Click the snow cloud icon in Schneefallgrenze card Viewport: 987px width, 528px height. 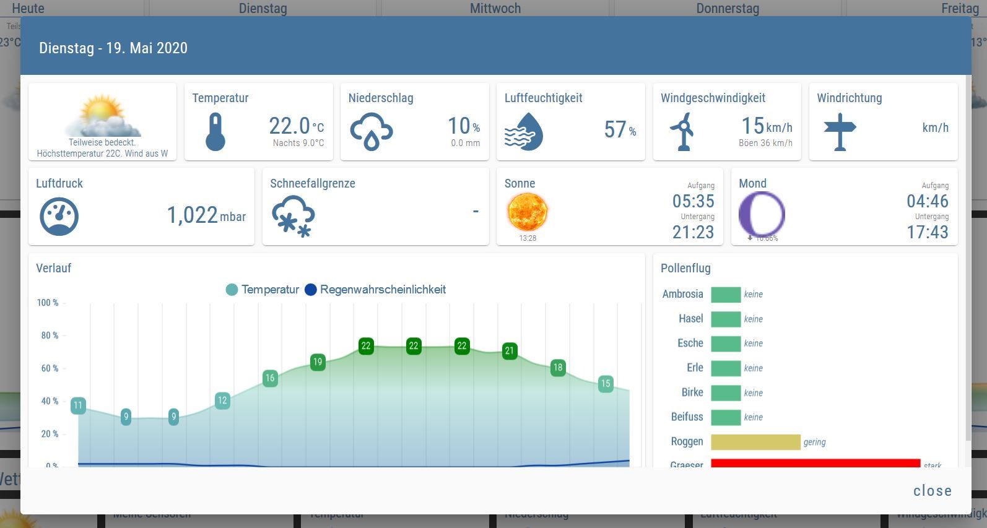click(293, 217)
